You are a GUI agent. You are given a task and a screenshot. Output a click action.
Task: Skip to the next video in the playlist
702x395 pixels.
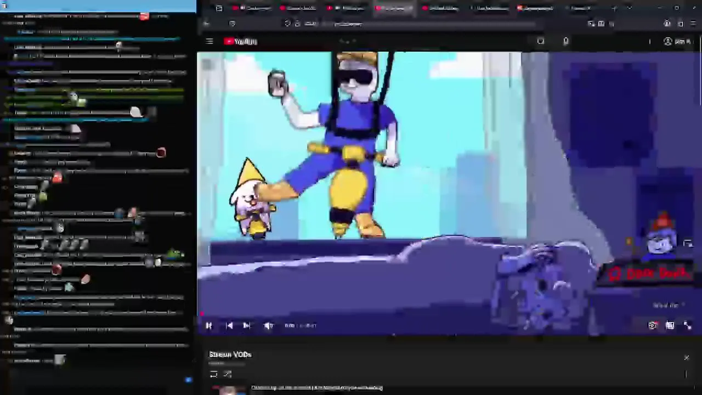[247, 325]
